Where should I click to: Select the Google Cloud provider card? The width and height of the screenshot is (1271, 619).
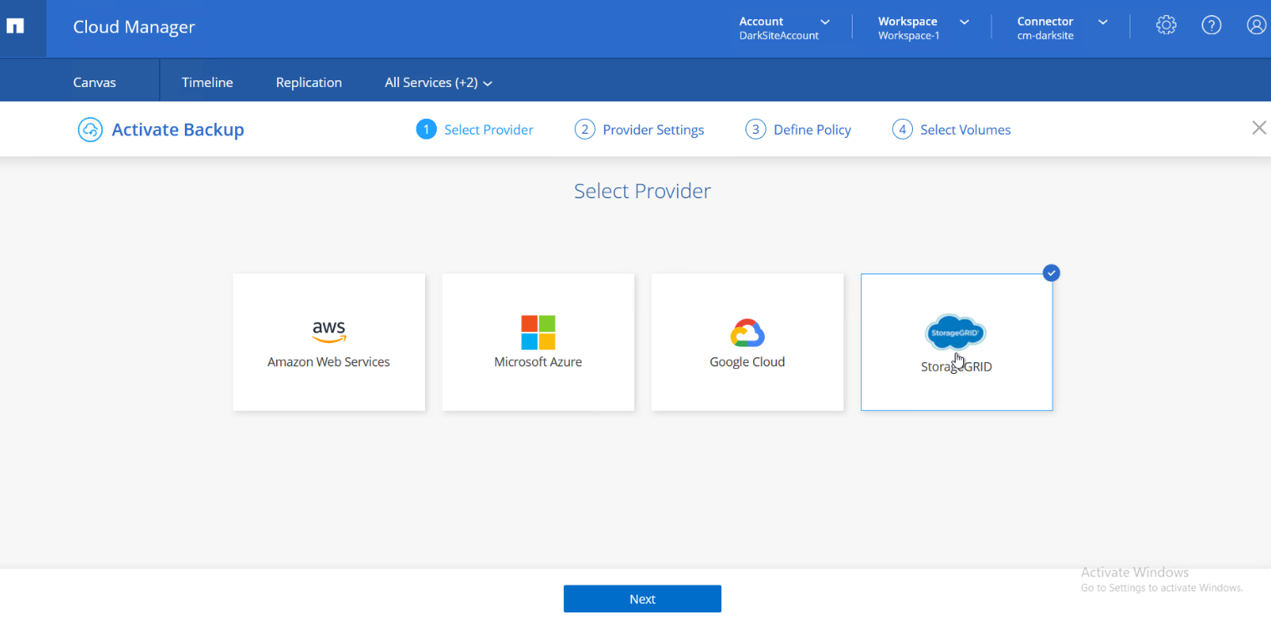point(746,343)
